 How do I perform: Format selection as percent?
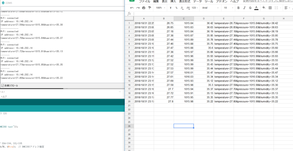[176, 8]
